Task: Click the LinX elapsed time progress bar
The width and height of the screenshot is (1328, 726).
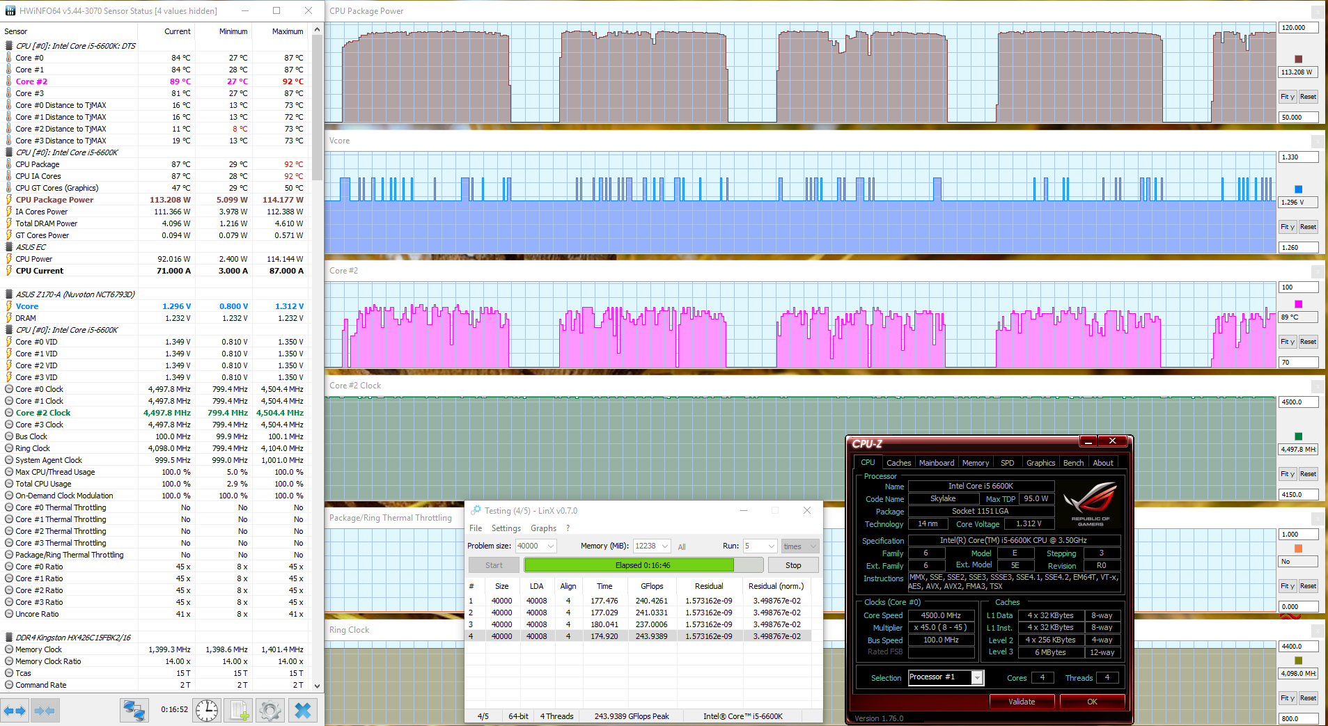Action: pos(643,565)
